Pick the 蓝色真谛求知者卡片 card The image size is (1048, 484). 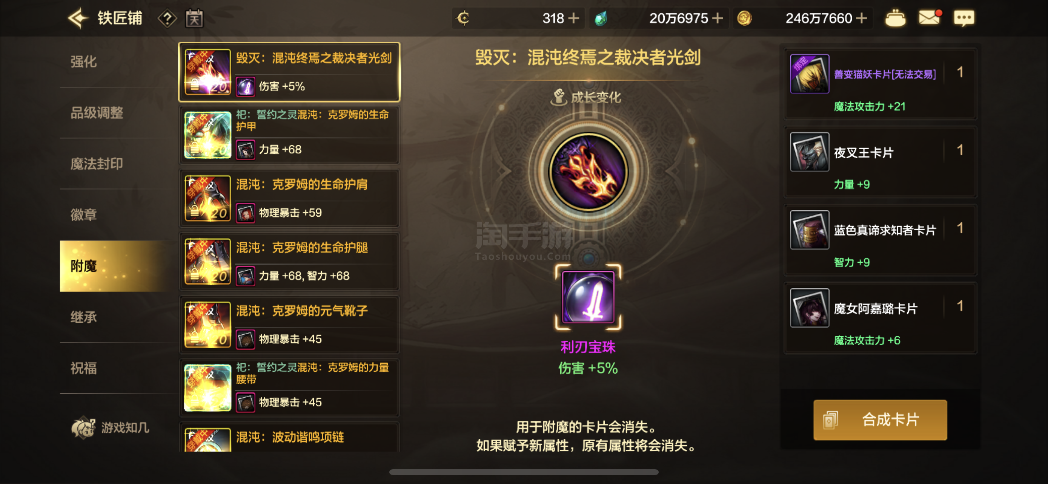(881, 240)
